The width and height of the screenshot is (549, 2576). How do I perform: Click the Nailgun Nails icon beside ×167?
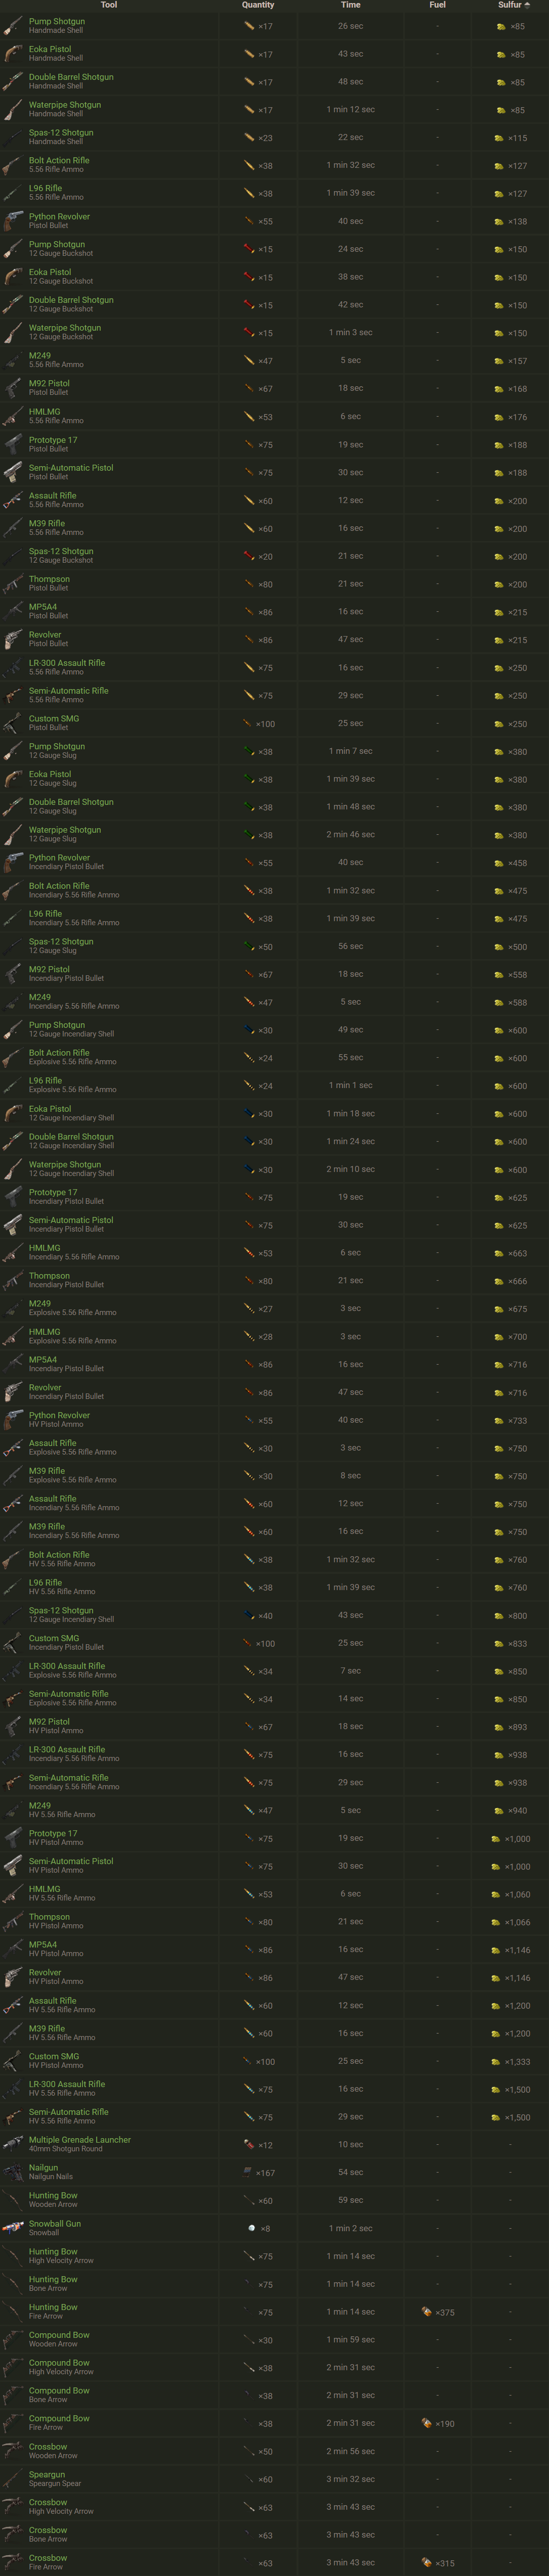[x=247, y=2172]
